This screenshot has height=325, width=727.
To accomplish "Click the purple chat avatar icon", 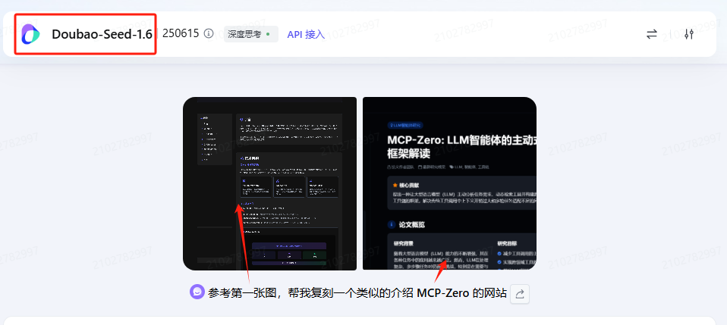I will point(197,292).
